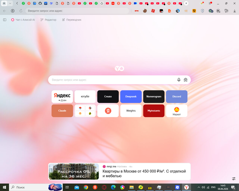Reload the page with refresh icon
The image size is (239, 191).
[x=21, y=11]
